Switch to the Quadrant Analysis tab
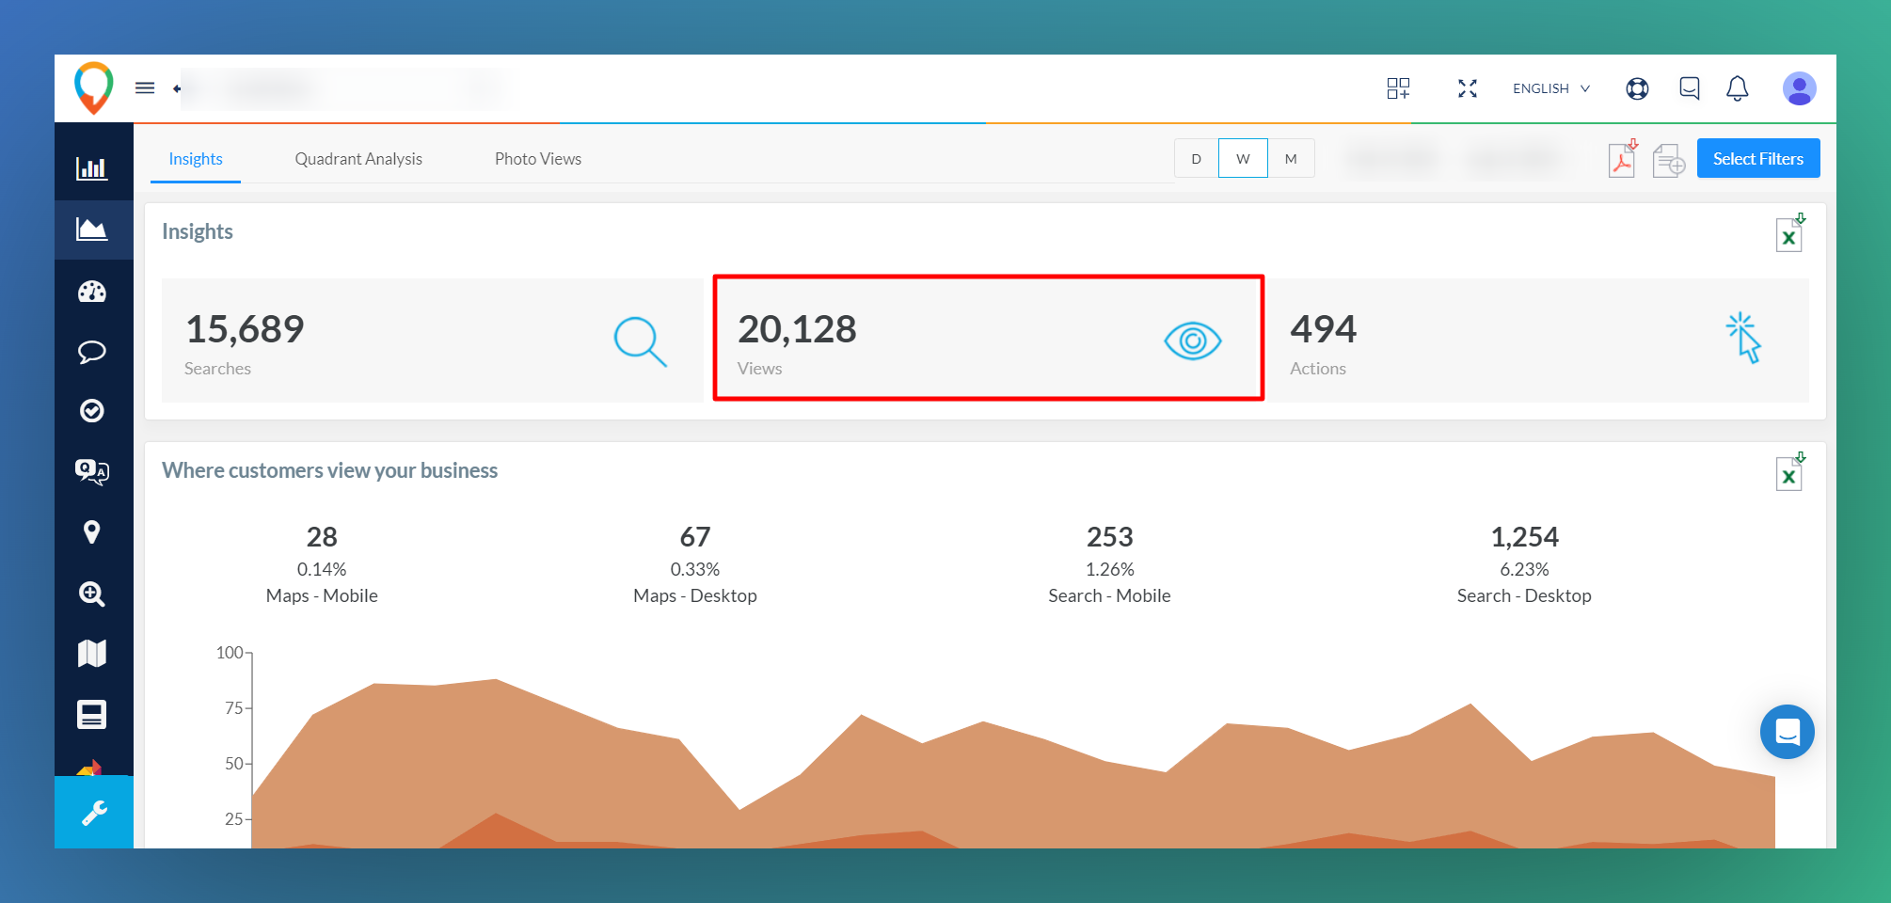The width and height of the screenshot is (1891, 903). (358, 159)
